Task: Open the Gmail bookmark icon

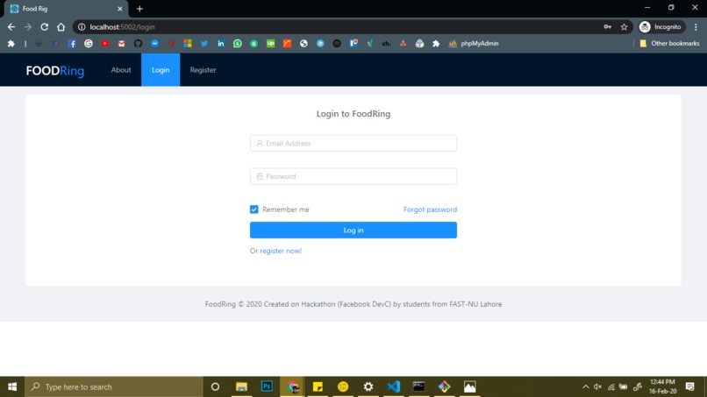Action: click(122, 44)
